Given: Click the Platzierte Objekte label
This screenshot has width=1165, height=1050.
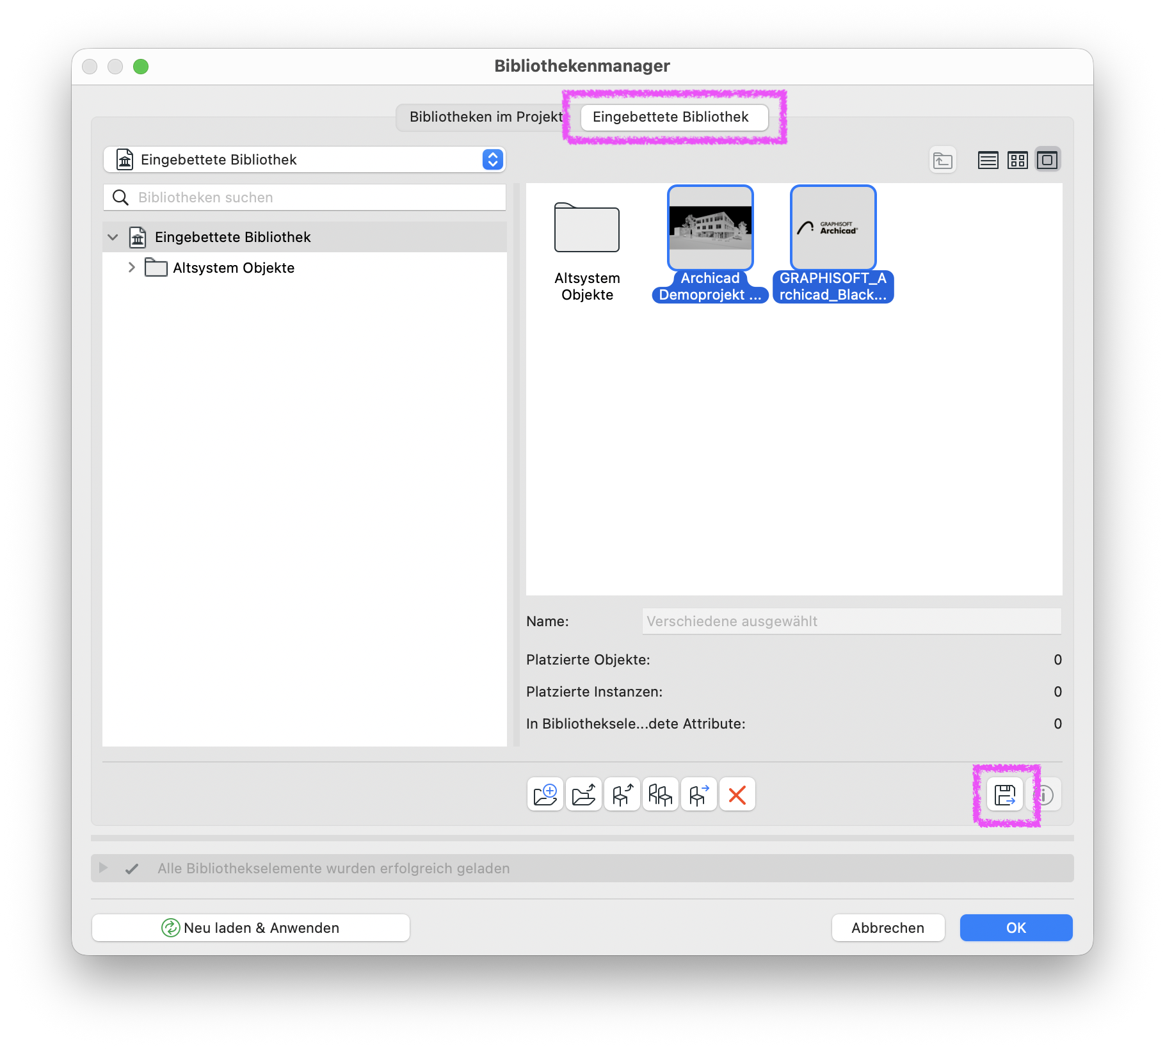Looking at the screenshot, I should [588, 659].
